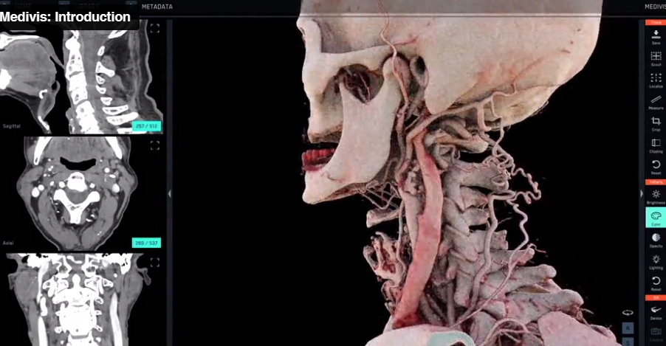Toggle the AR Device option

[656, 311]
